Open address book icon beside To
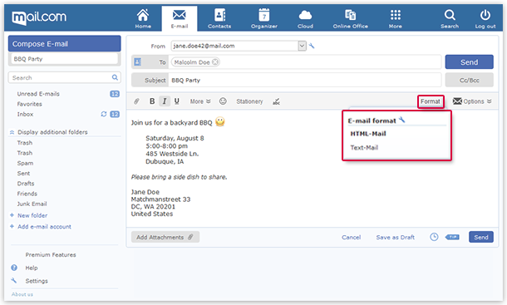This screenshot has width=507, height=305. tap(138, 62)
